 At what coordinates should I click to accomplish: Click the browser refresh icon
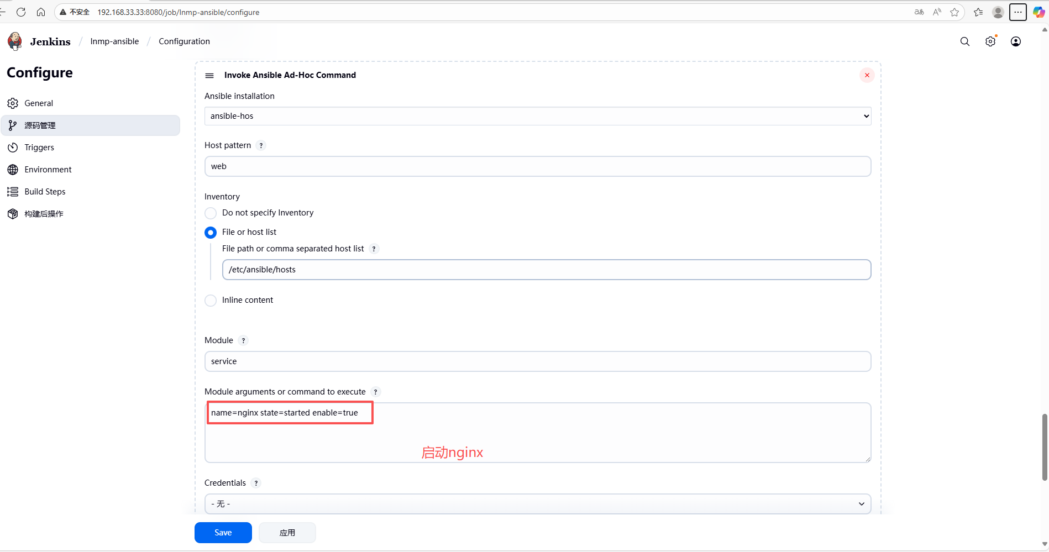coord(21,12)
